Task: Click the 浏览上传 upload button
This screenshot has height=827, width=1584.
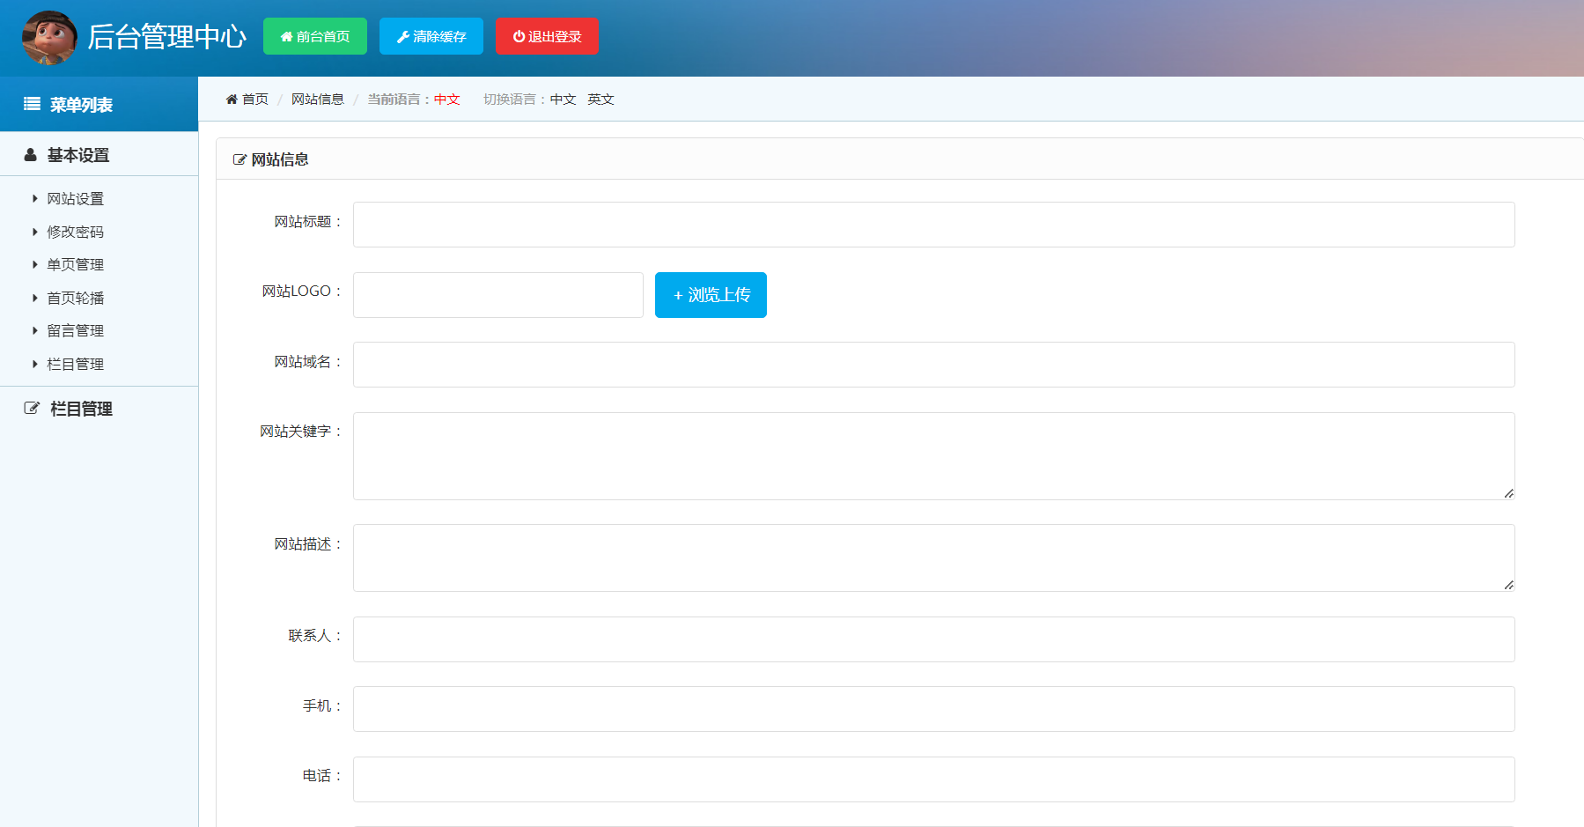Action: point(711,295)
